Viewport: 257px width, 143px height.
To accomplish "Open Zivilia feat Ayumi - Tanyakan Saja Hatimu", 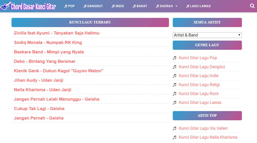I will pyautogui.click(x=57, y=33).
